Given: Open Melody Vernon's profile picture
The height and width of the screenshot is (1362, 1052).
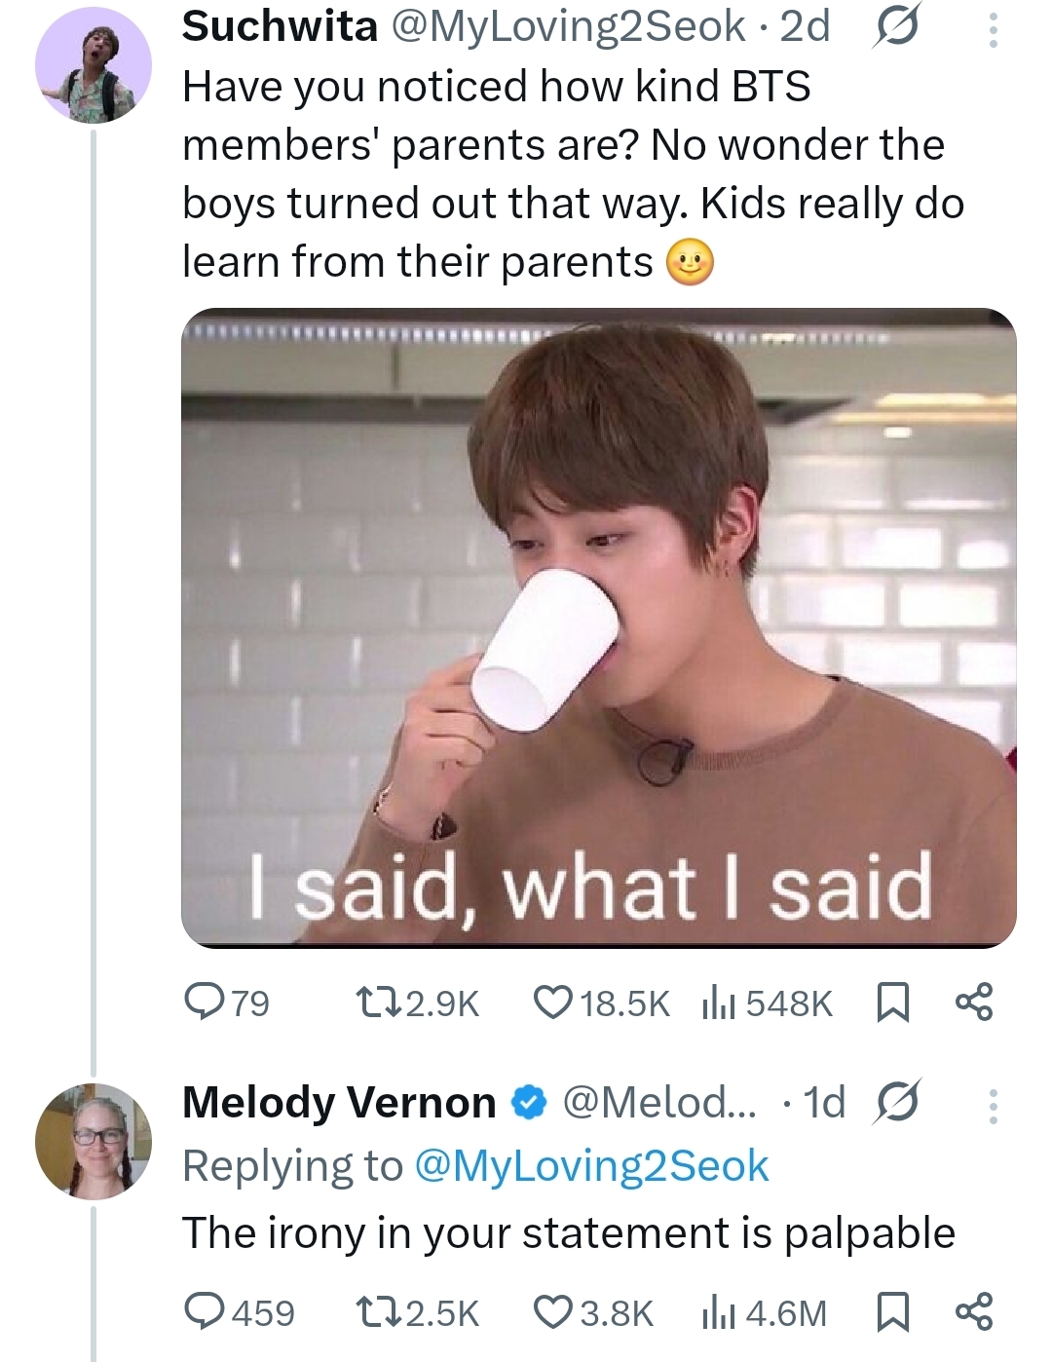Looking at the screenshot, I should click(94, 1140).
